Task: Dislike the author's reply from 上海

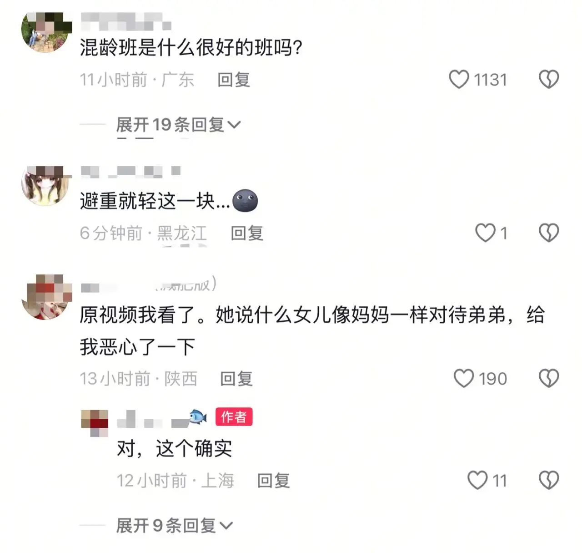Action: (549, 480)
